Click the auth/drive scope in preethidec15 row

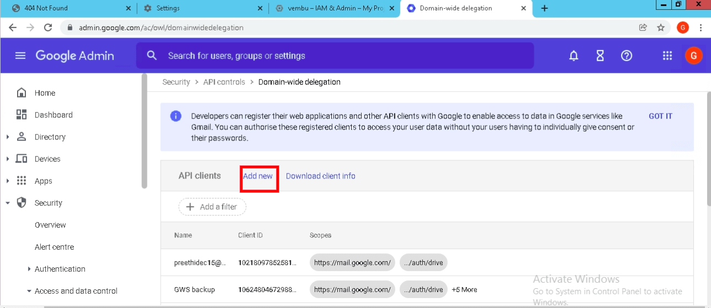[x=423, y=263]
